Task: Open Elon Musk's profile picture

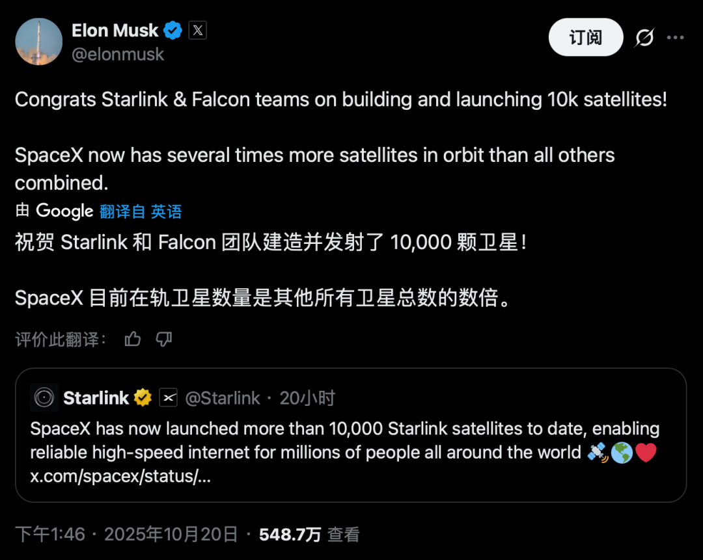Action: 39,42
